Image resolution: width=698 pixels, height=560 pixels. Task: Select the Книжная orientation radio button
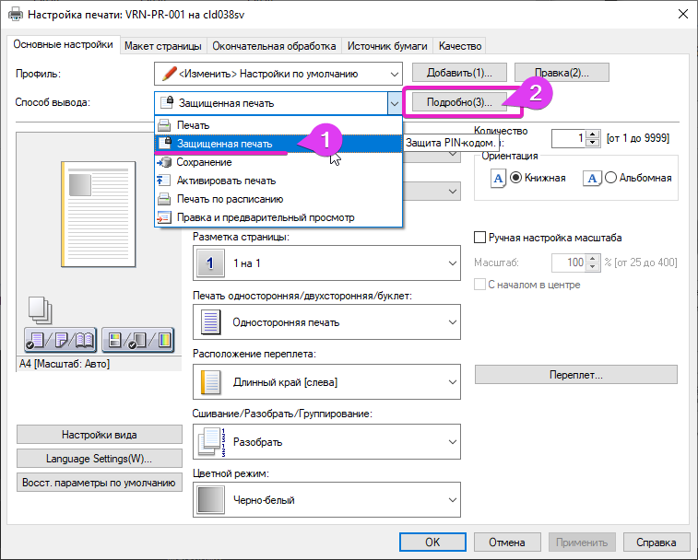[x=516, y=178]
